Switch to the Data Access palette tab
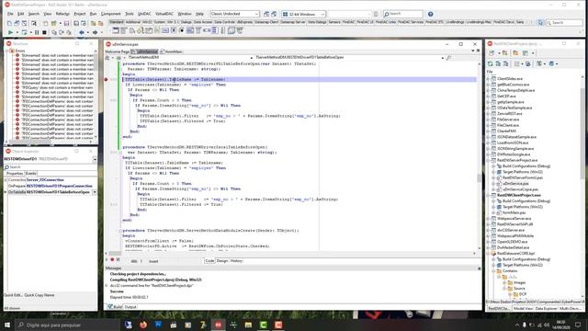This screenshot has height=331, width=588. tap(203, 22)
